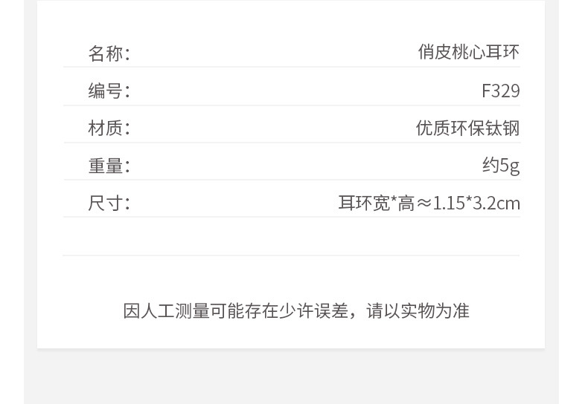
Task: Click the empty row below 尺寸
Action: [291, 236]
